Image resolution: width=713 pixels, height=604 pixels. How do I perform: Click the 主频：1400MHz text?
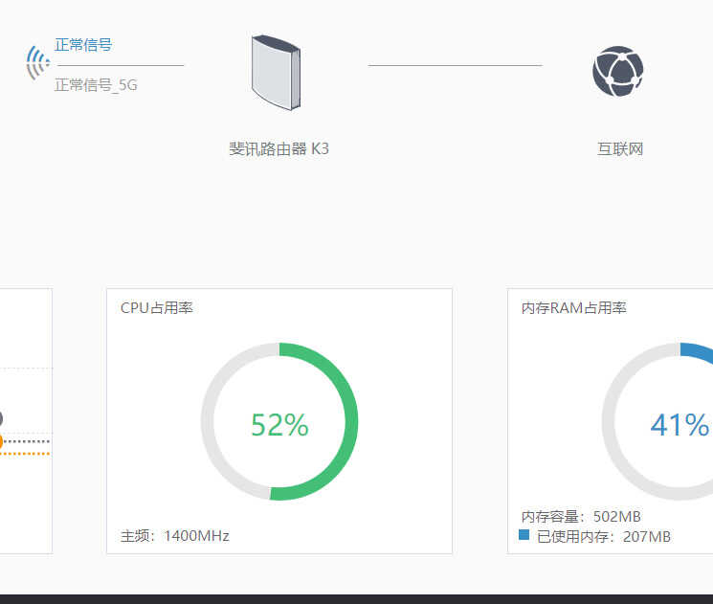pos(175,536)
